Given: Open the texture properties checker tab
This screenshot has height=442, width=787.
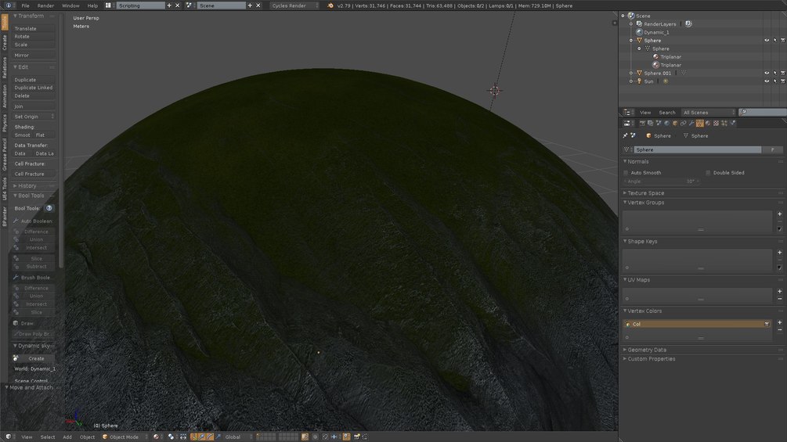Looking at the screenshot, I should [717, 124].
